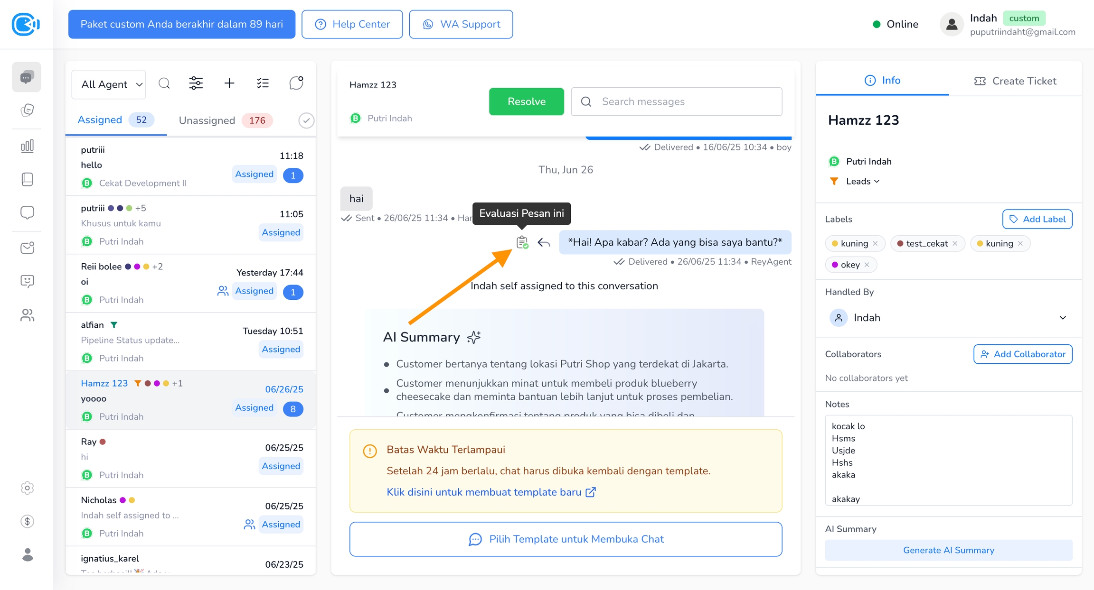1094x590 pixels.
Task: Toggle the circular checkmark beside Unassigned tab
Action: [306, 120]
